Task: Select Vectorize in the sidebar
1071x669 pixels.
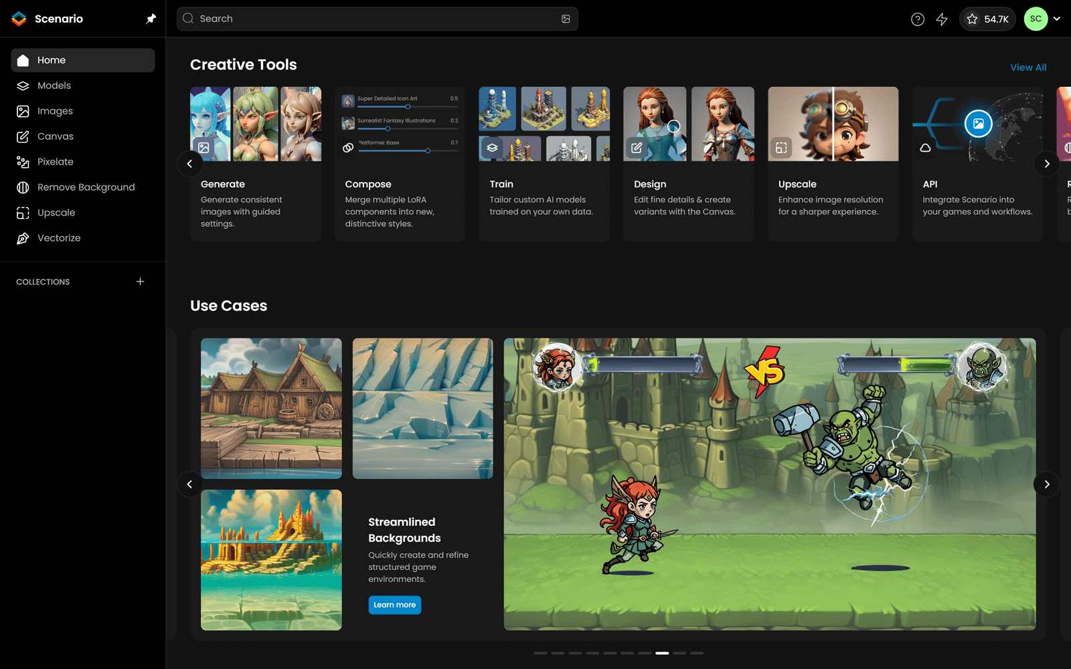Action: [58, 238]
